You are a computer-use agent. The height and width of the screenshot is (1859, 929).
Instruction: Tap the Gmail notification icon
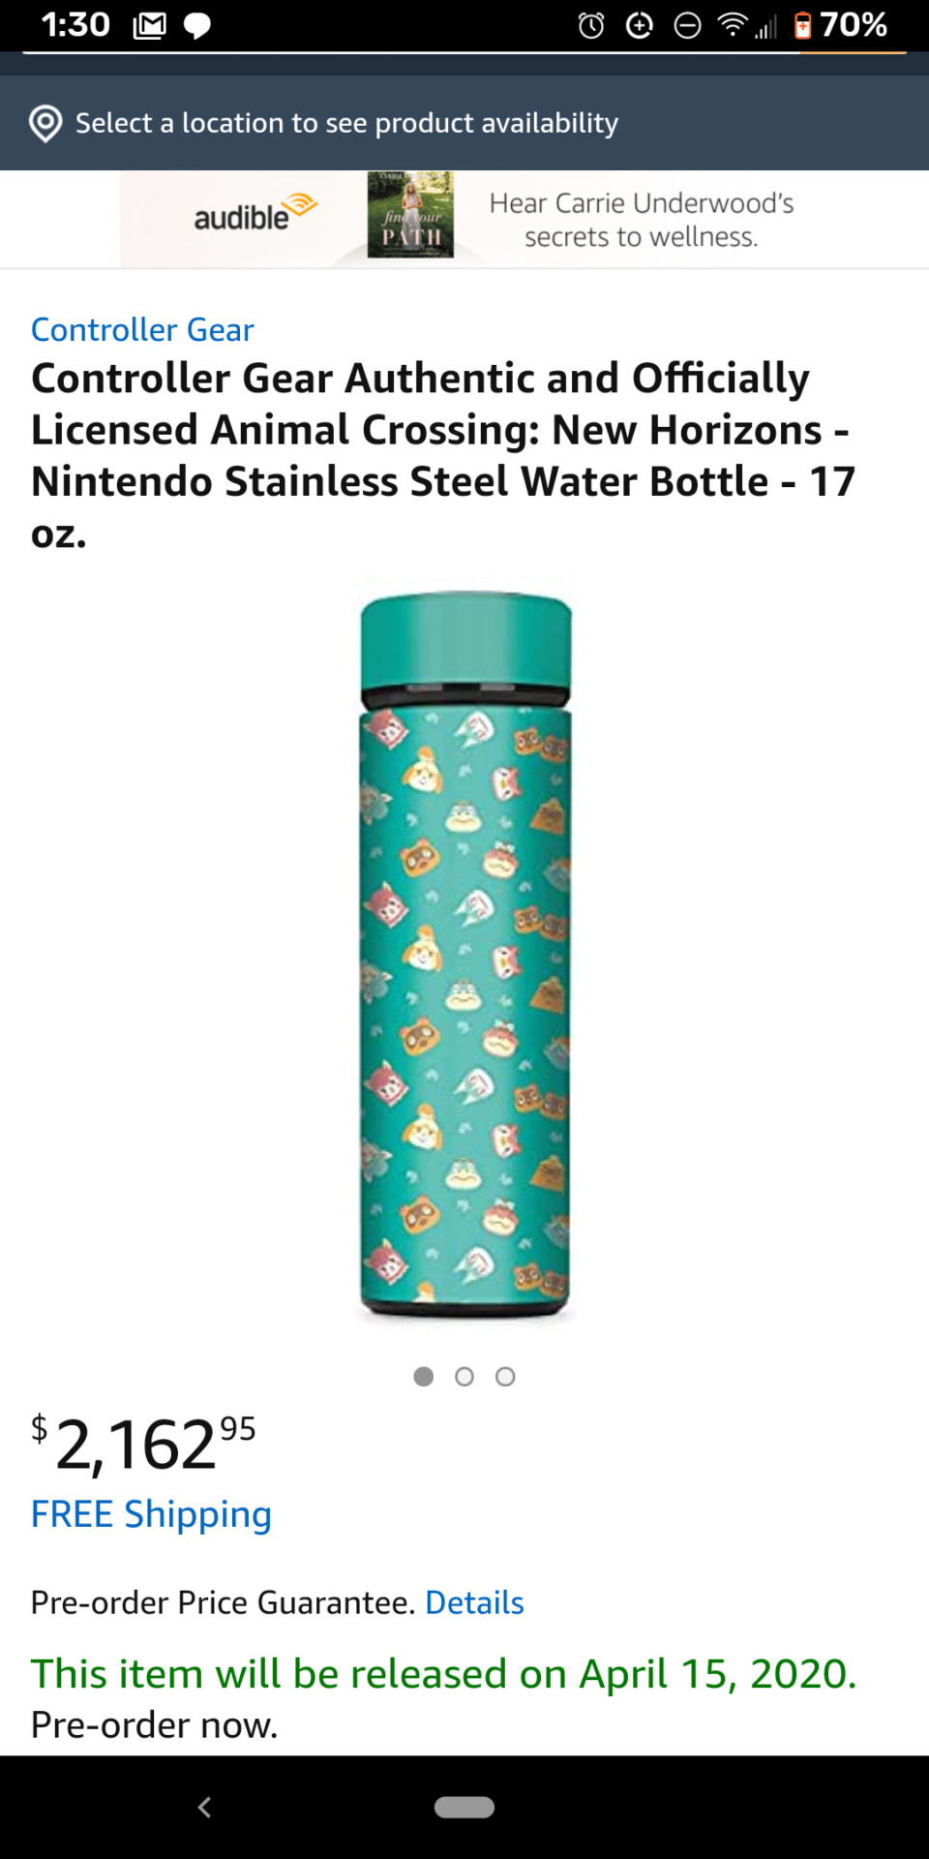click(x=149, y=25)
